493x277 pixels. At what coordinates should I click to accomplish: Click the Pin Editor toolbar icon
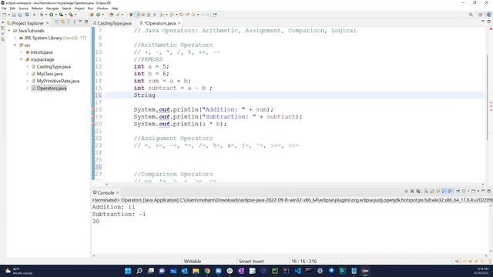(215, 15)
